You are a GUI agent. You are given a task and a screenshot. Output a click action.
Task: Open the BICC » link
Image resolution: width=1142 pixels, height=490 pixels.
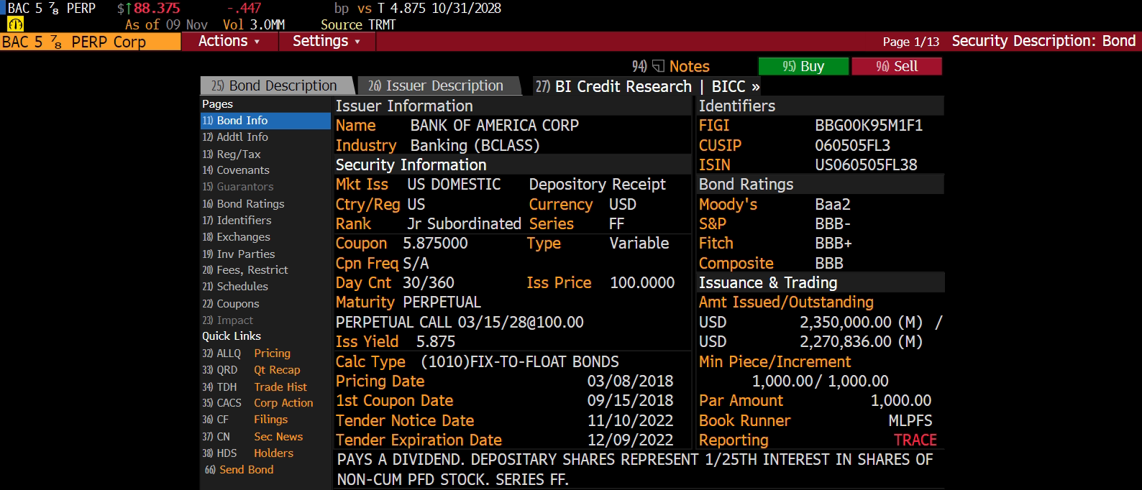(736, 86)
